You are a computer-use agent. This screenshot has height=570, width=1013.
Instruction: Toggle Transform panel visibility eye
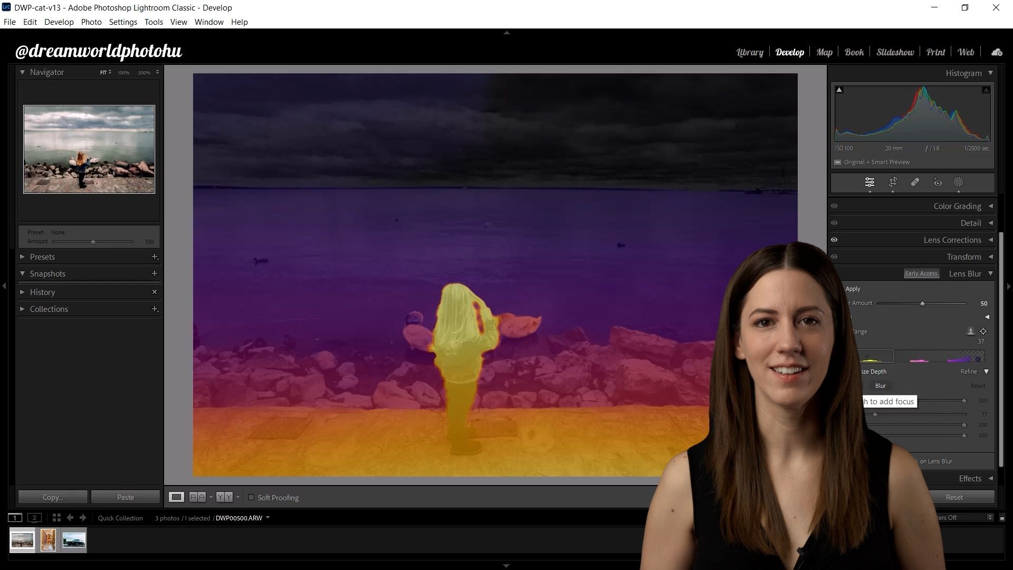pos(834,257)
